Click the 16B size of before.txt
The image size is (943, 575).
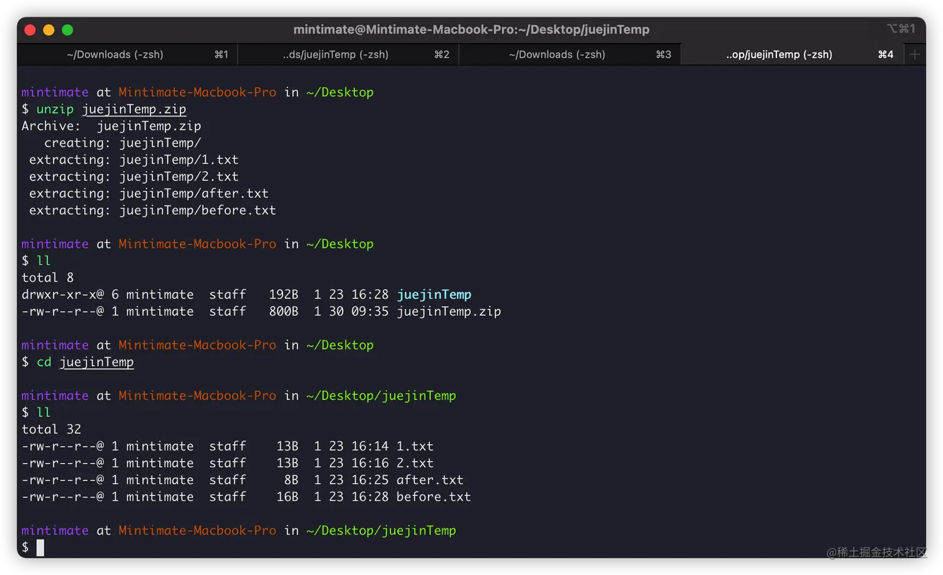pos(288,497)
